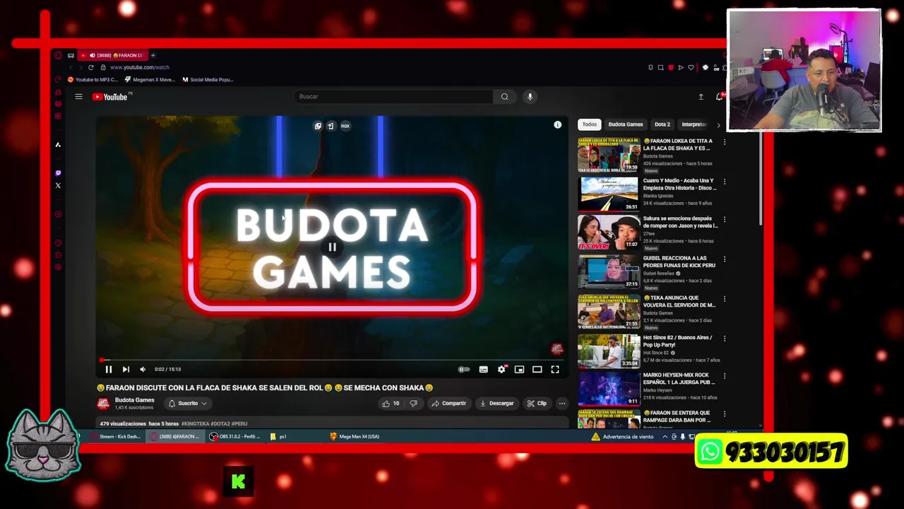Select the FARAON YouTube browser tab

(113, 55)
